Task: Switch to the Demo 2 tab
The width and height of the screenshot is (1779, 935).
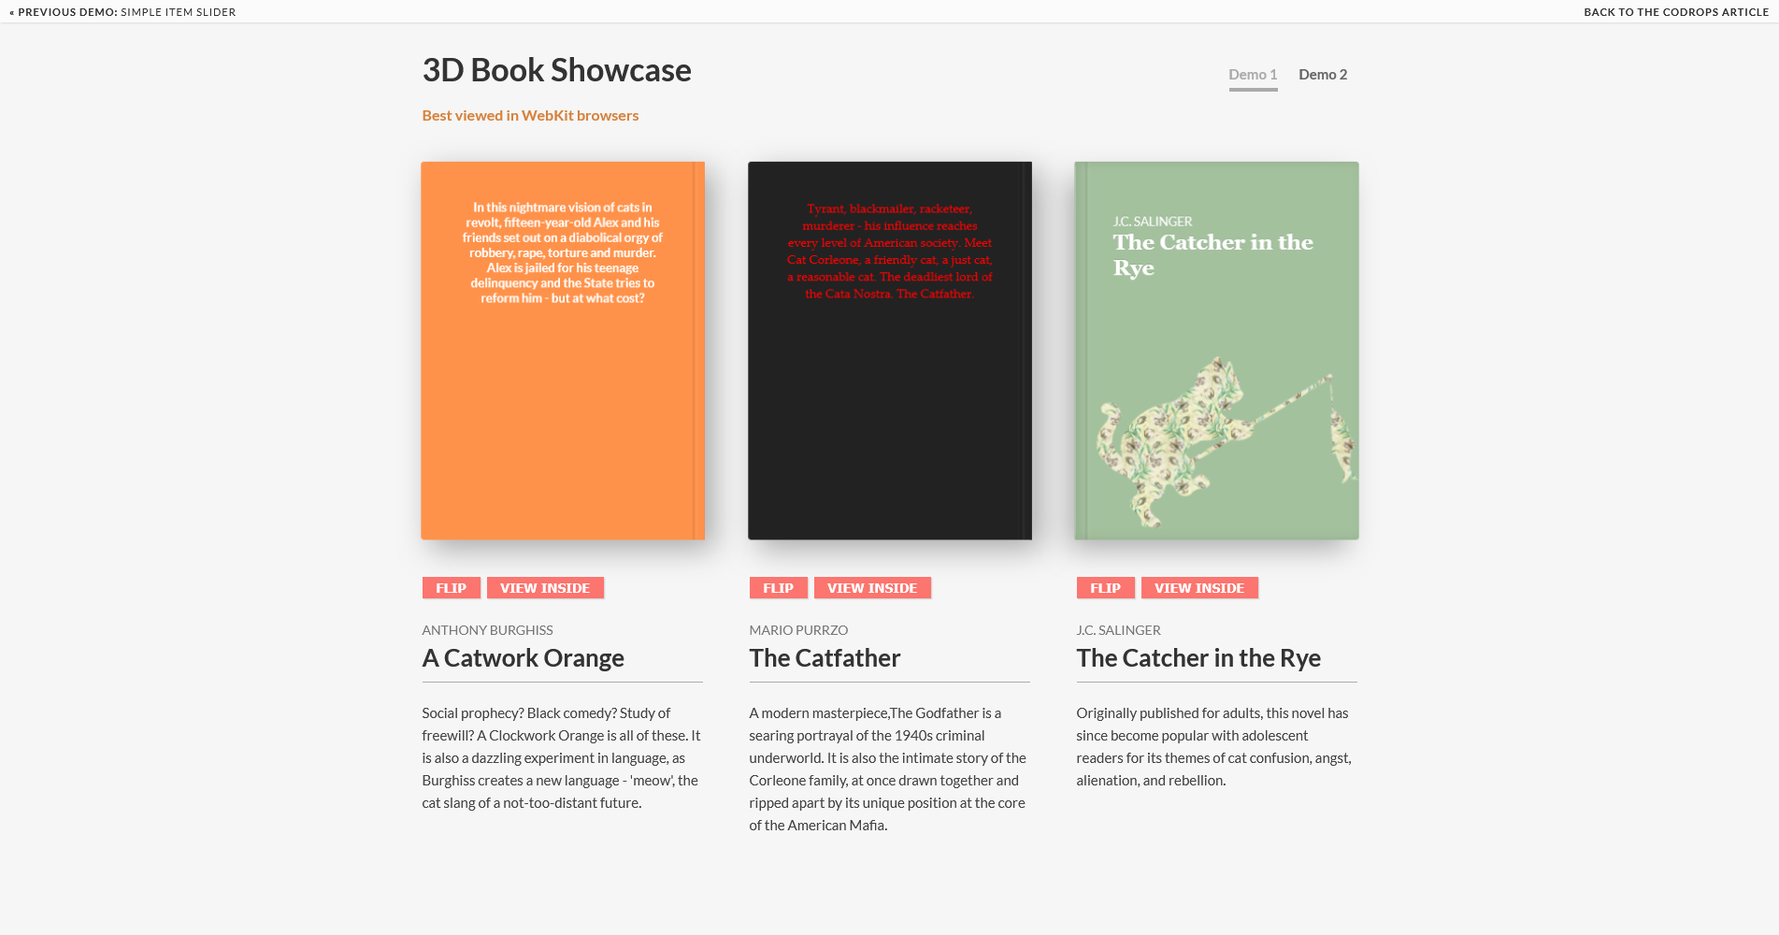Action: [1323, 75]
